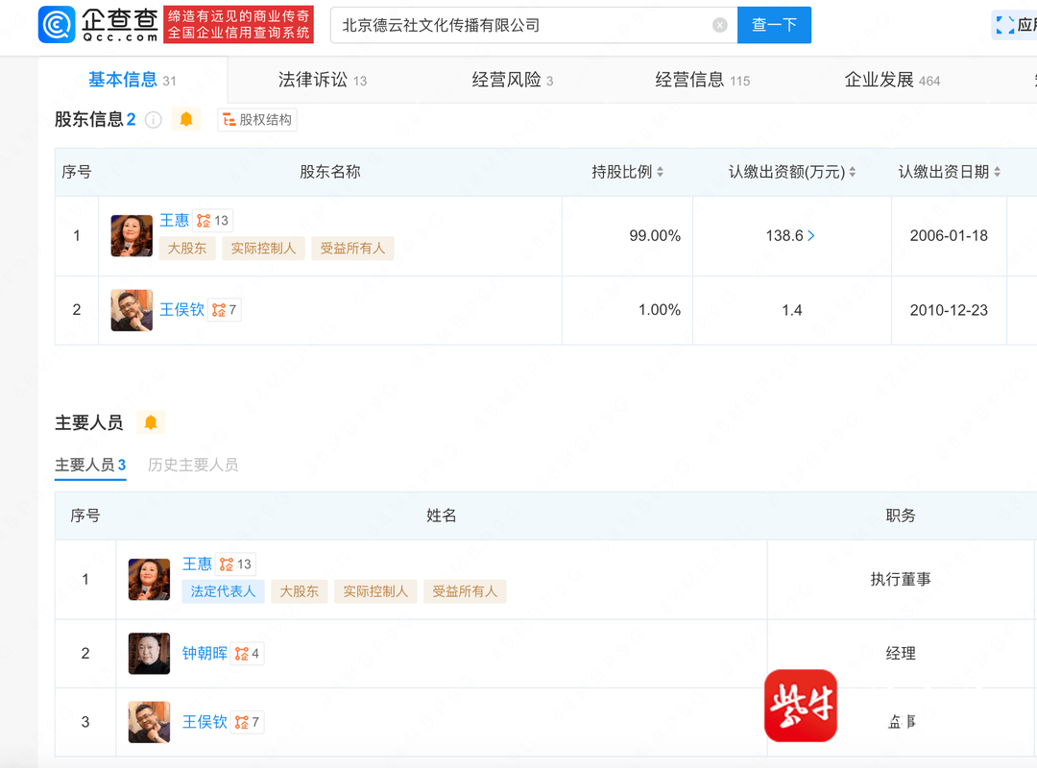Click the shareholder info bell alert icon
Image resolution: width=1037 pixels, height=768 pixels.
[186, 119]
